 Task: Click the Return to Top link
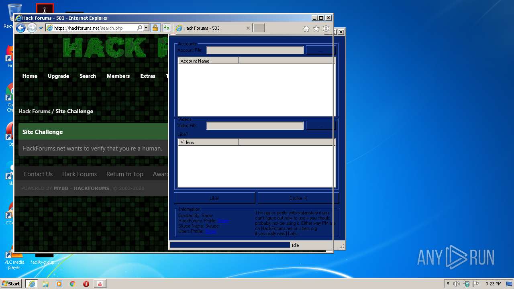(124, 174)
